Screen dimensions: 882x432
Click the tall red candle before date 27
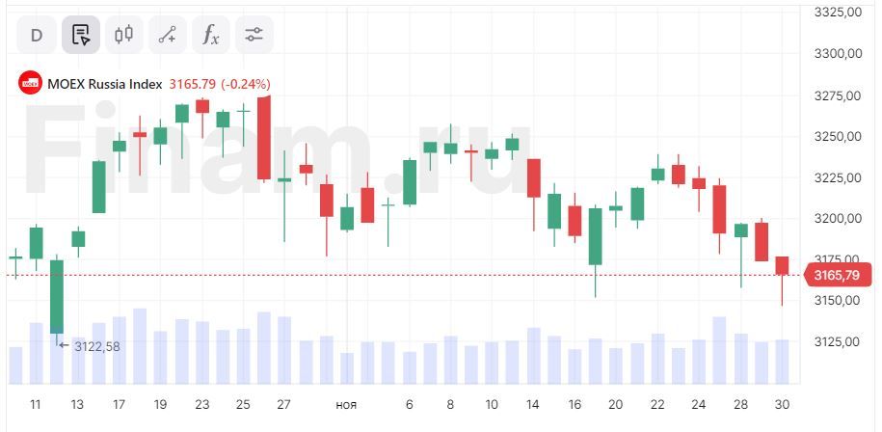click(x=263, y=138)
